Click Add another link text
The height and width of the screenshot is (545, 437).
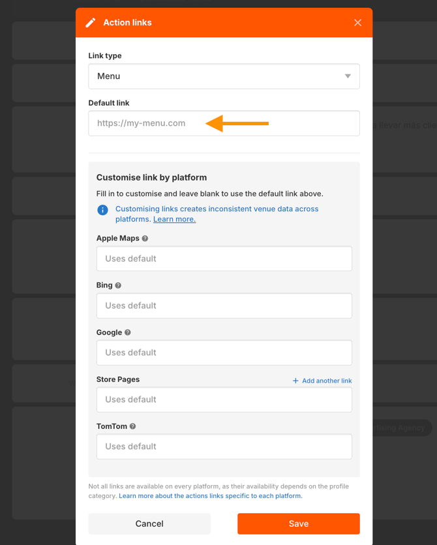pos(327,381)
